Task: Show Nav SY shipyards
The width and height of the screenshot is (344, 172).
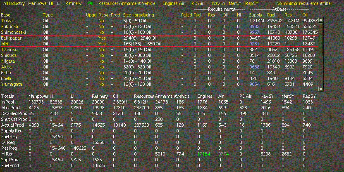Action: (x=219, y=3)
